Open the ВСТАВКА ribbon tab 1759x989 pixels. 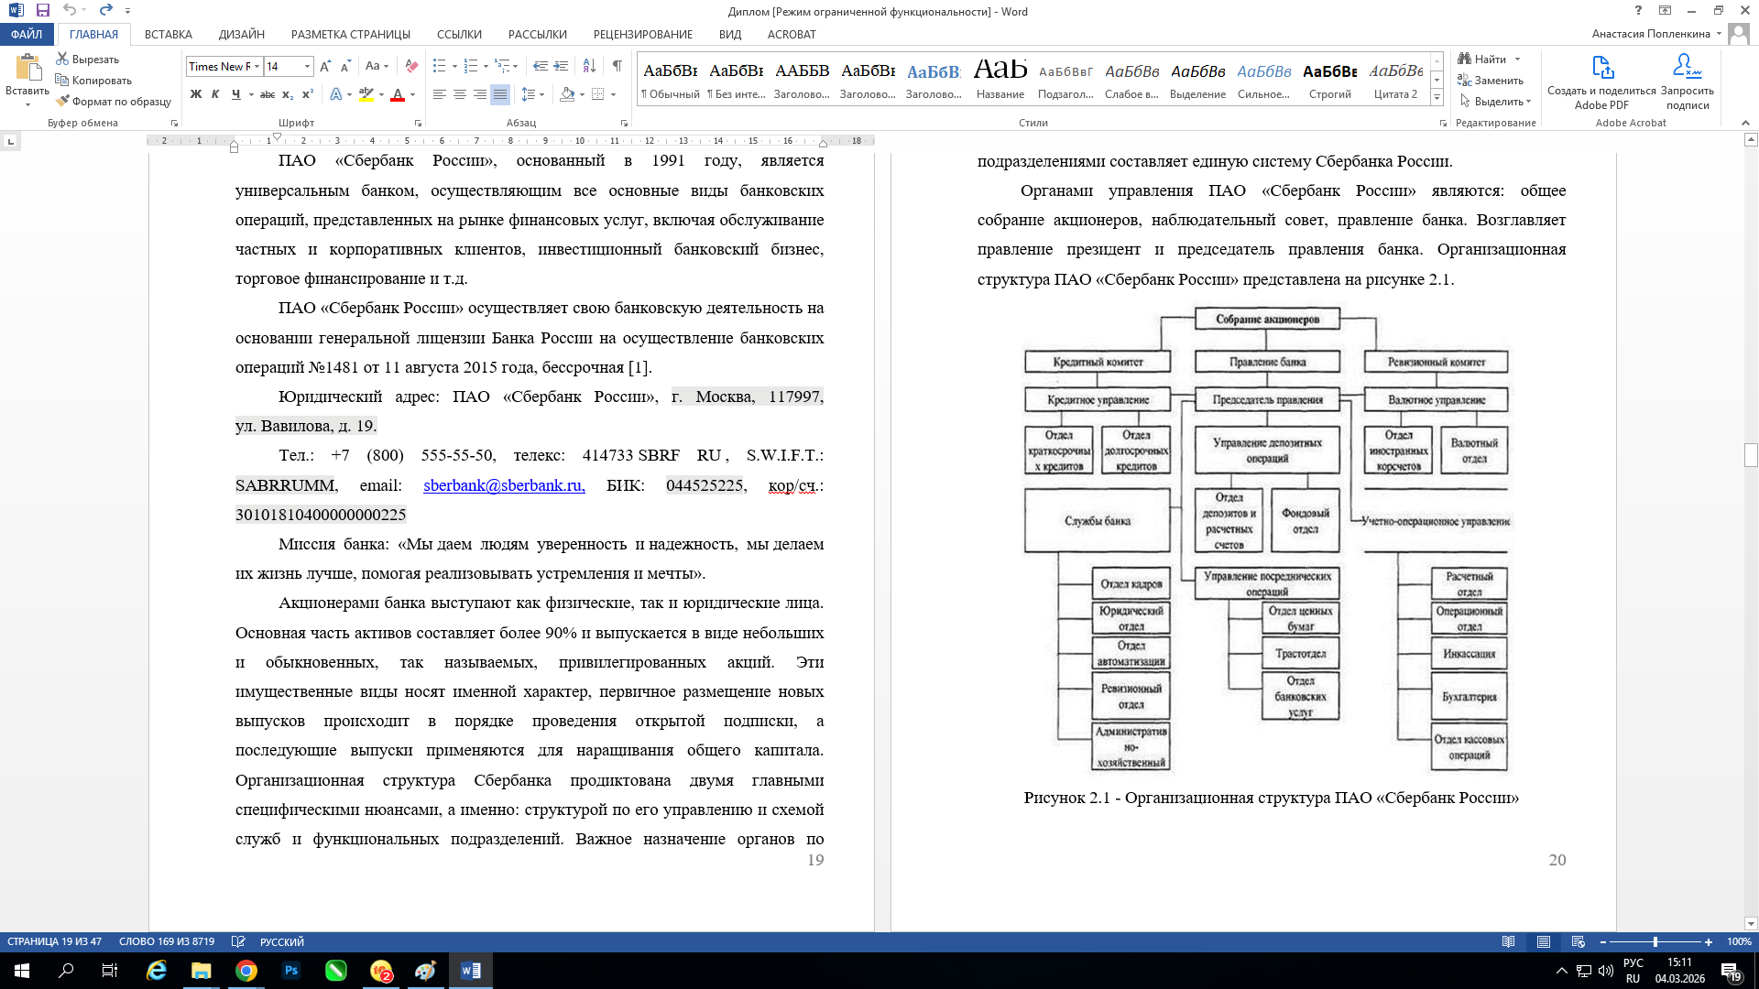168,34
